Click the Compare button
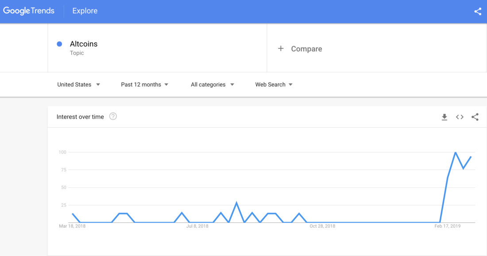Image resolution: width=487 pixels, height=256 pixels. click(305, 49)
